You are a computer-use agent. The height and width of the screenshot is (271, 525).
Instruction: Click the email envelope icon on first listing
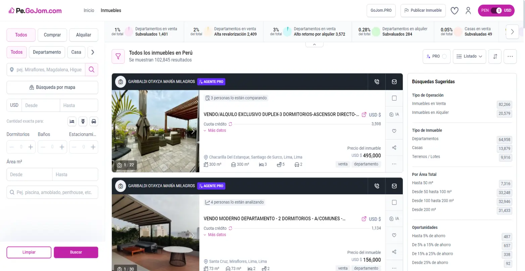click(394, 82)
